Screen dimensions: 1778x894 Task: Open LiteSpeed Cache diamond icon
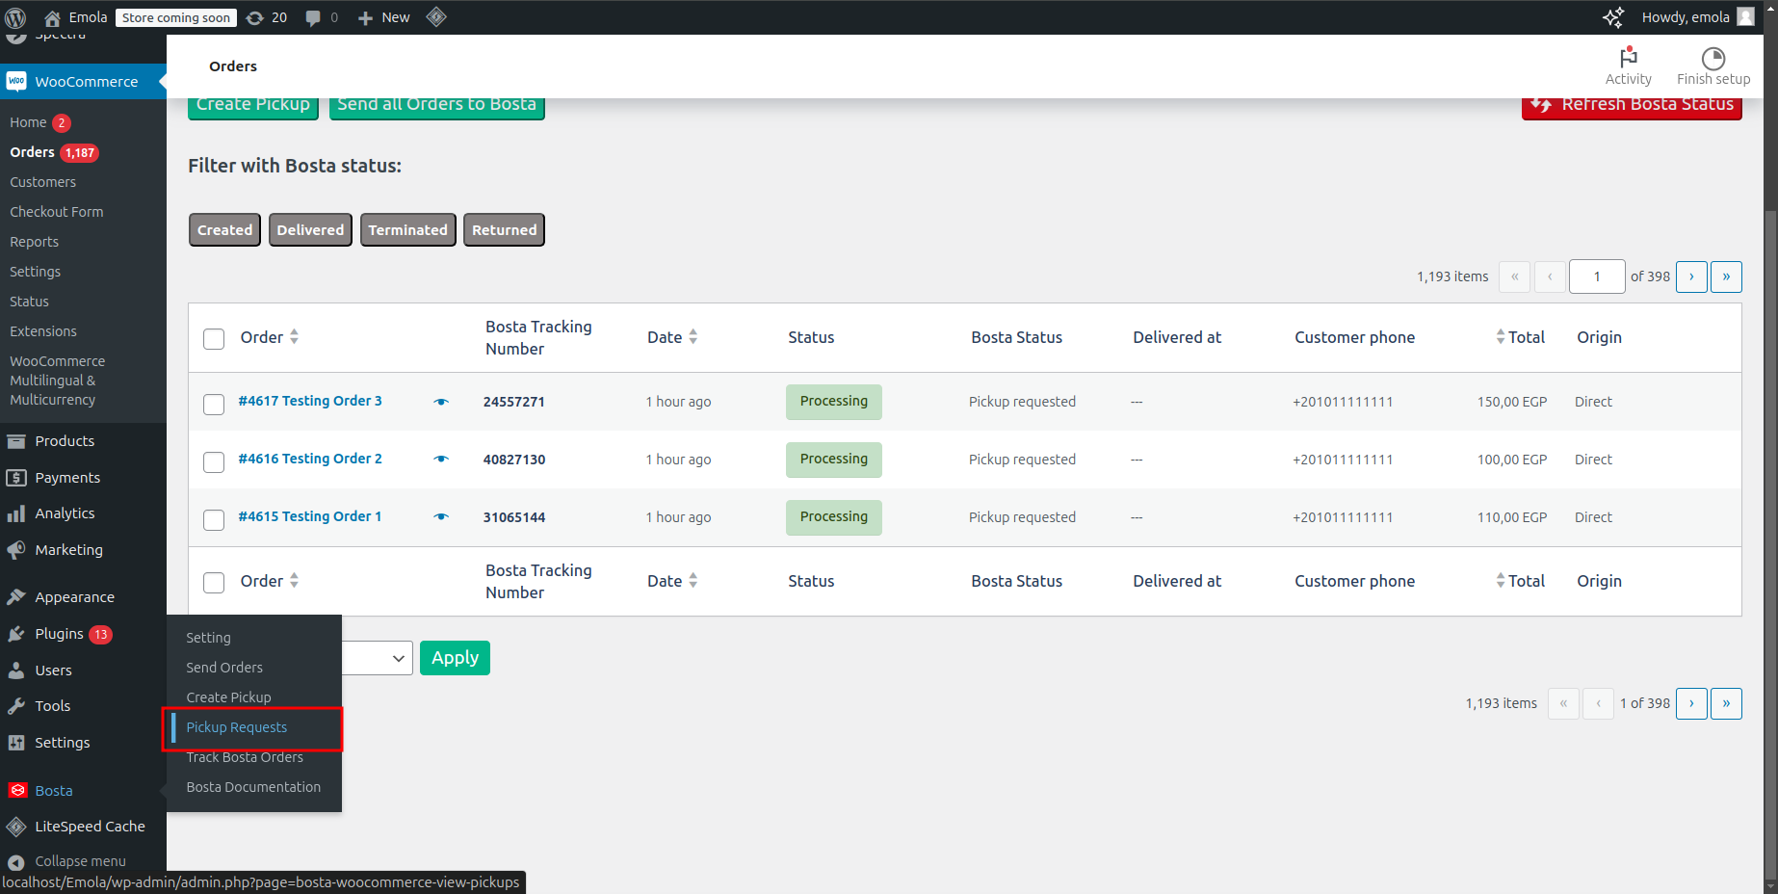click(x=16, y=827)
